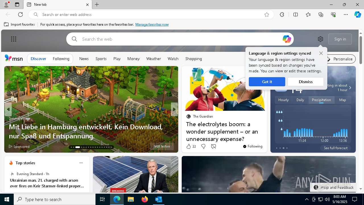364x205 pixels.
Task: Click the taskbar search box
Action: pyautogui.click(x=55, y=199)
